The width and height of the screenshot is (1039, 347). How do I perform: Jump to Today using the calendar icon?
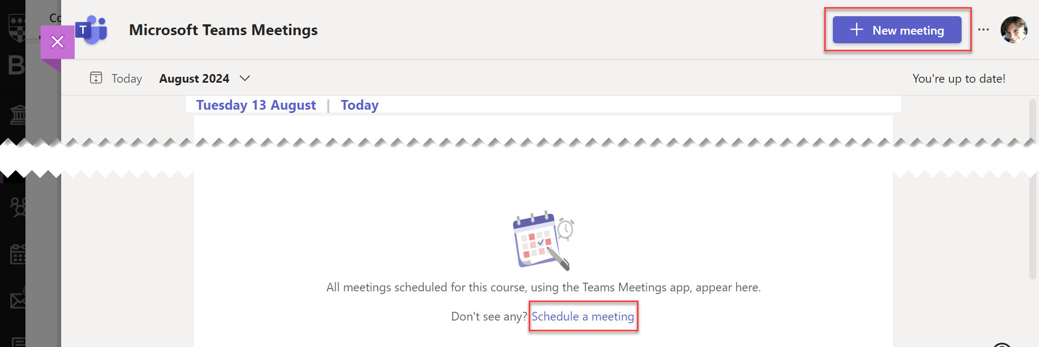point(96,78)
